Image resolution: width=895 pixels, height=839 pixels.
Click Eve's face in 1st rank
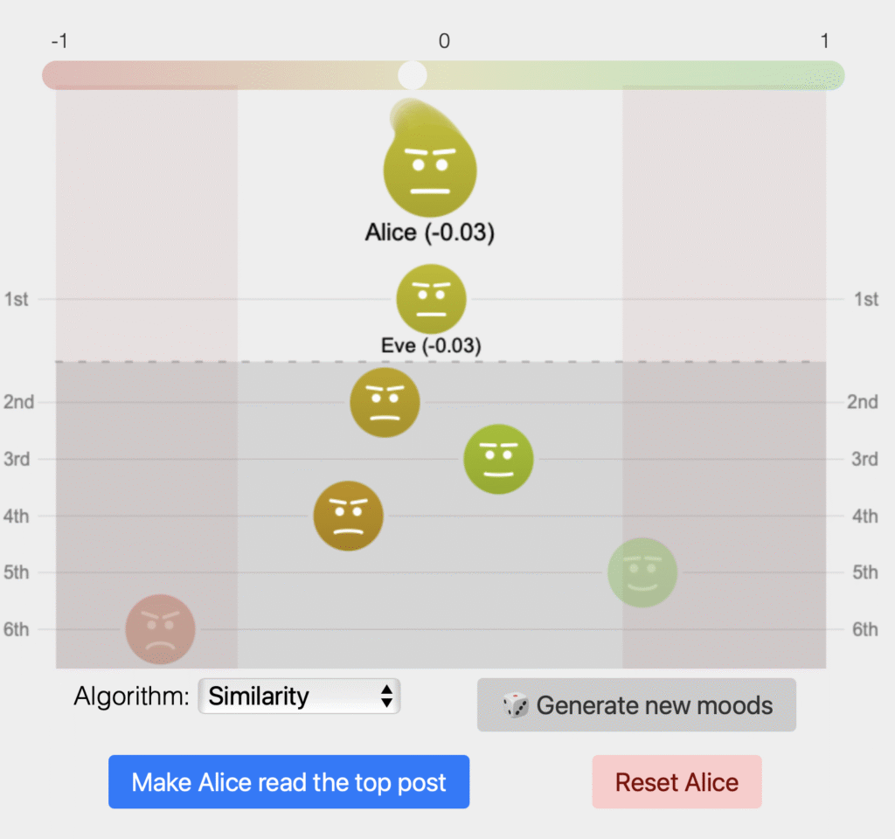[431, 299]
